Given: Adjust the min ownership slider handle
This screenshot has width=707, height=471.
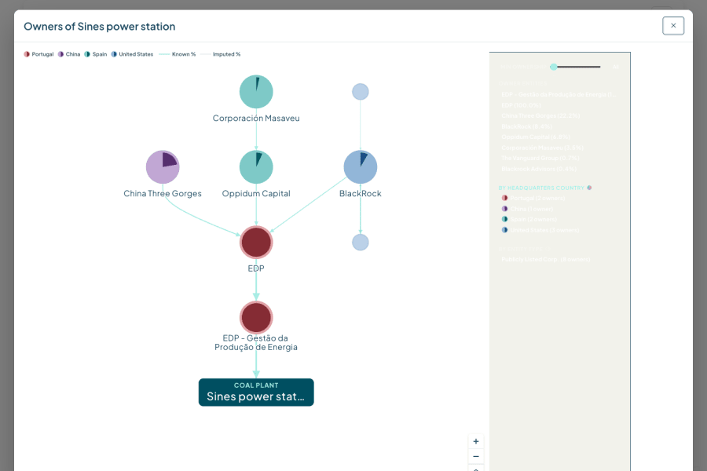Looking at the screenshot, I should [x=554, y=67].
